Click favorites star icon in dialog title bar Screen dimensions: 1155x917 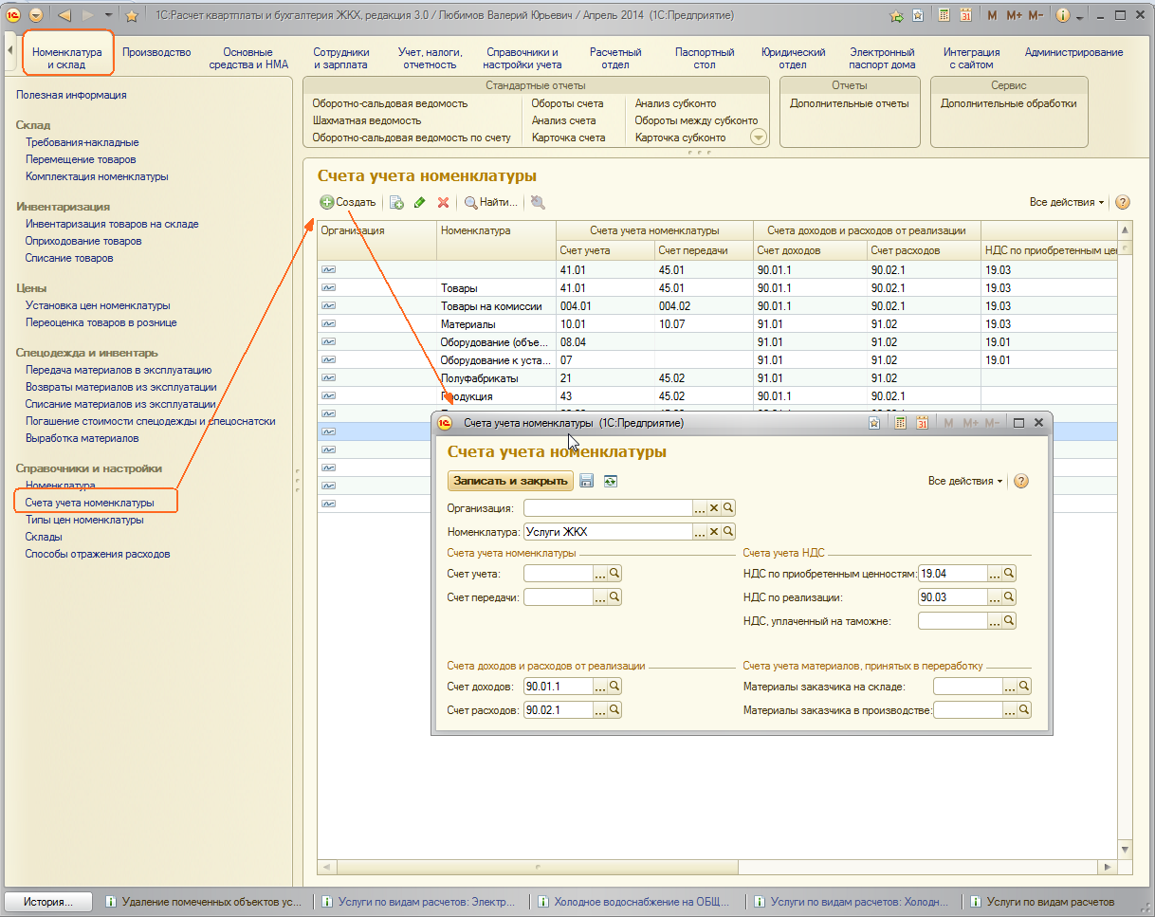click(874, 423)
